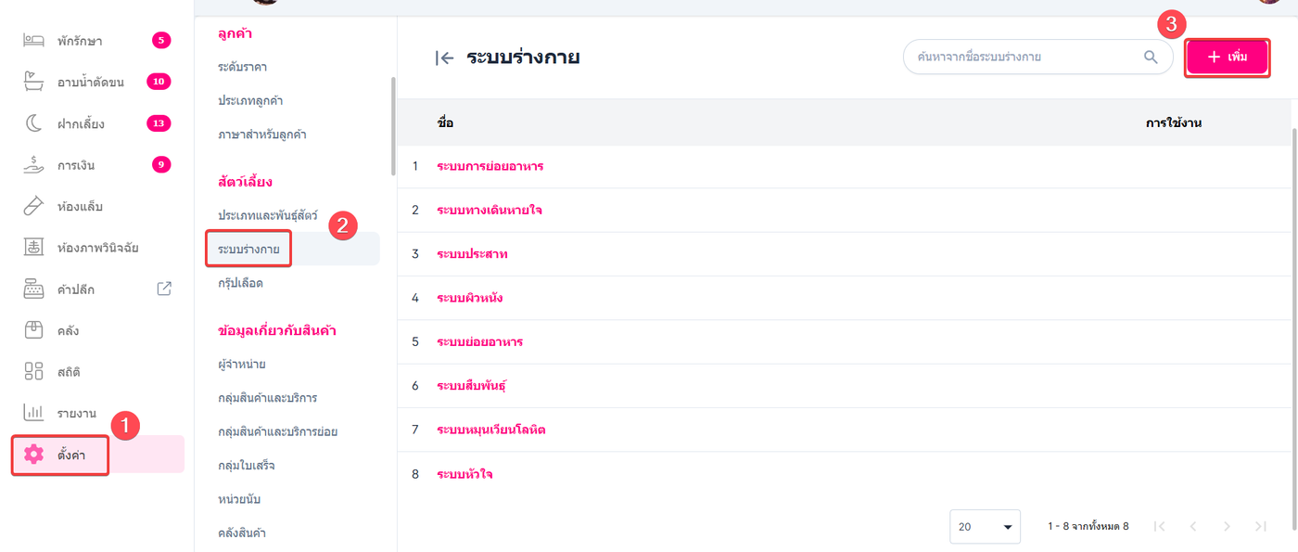Select the moon icon for ฝากเลี้ยง
1298x552 pixels.
[x=33, y=123]
